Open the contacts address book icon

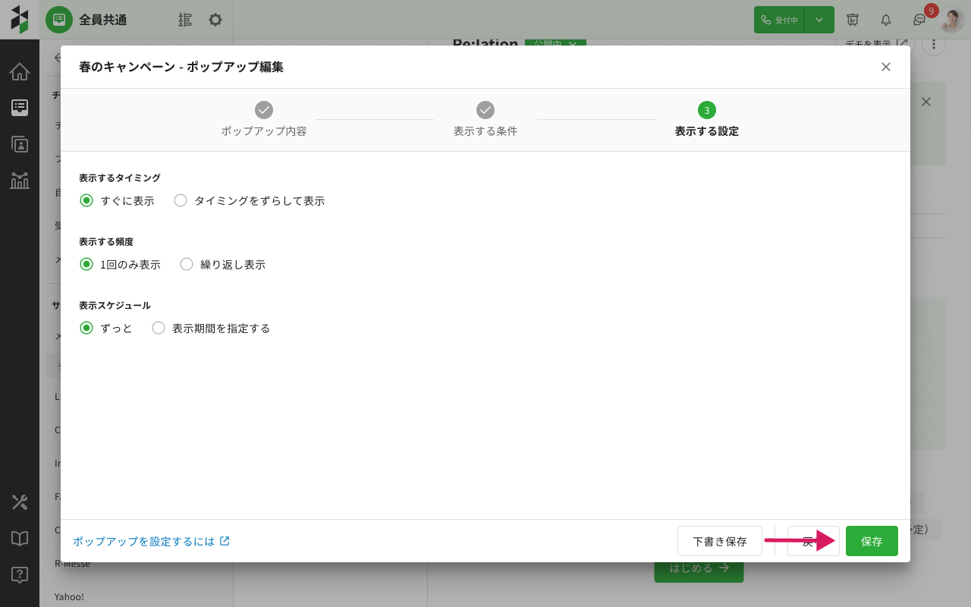[20, 144]
